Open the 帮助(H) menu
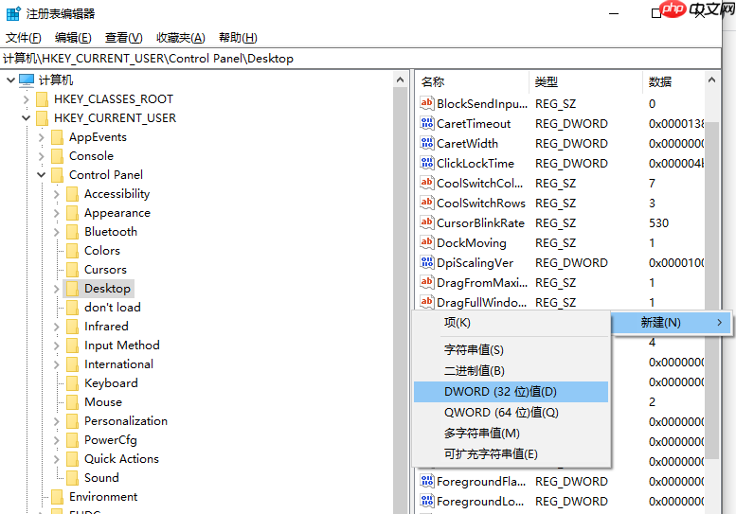Image resolution: width=736 pixels, height=514 pixels. point(238,38)
